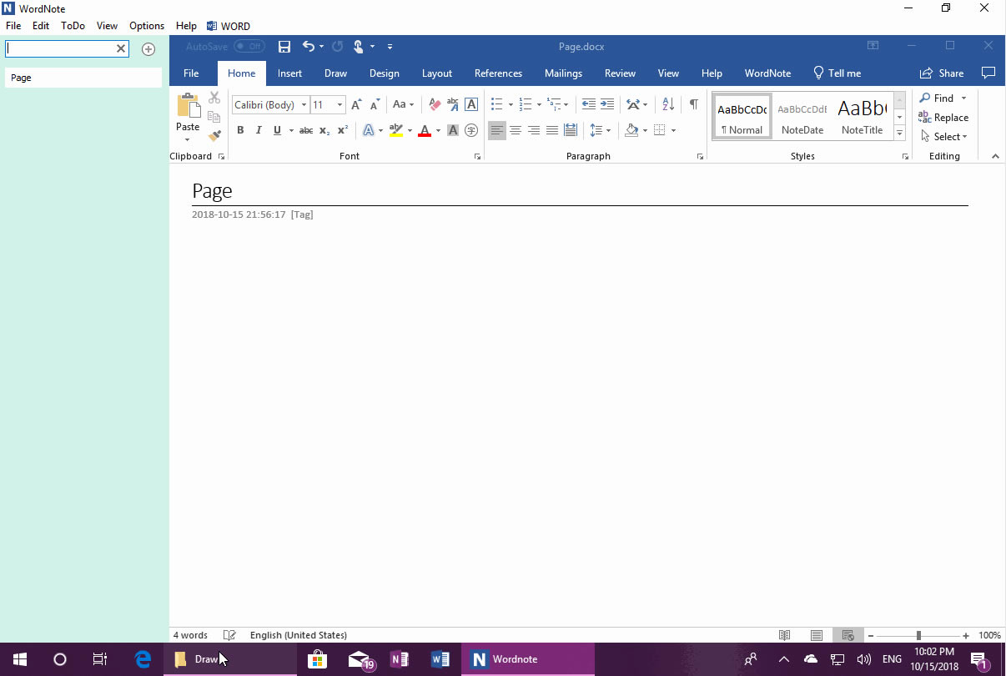Select the Format Painter tool

coord(214,135)
